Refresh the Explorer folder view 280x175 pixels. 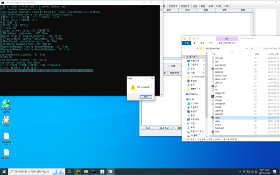[x=252, y=49]
